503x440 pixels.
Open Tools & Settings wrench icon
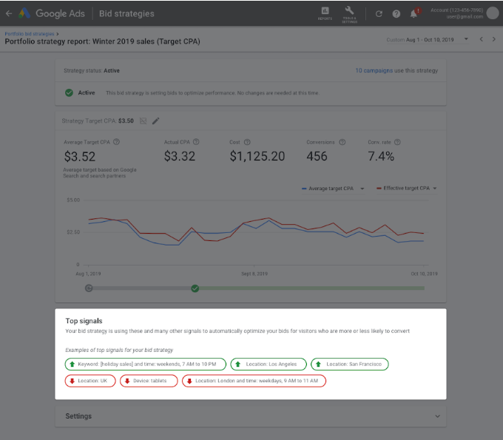(350, 12)
